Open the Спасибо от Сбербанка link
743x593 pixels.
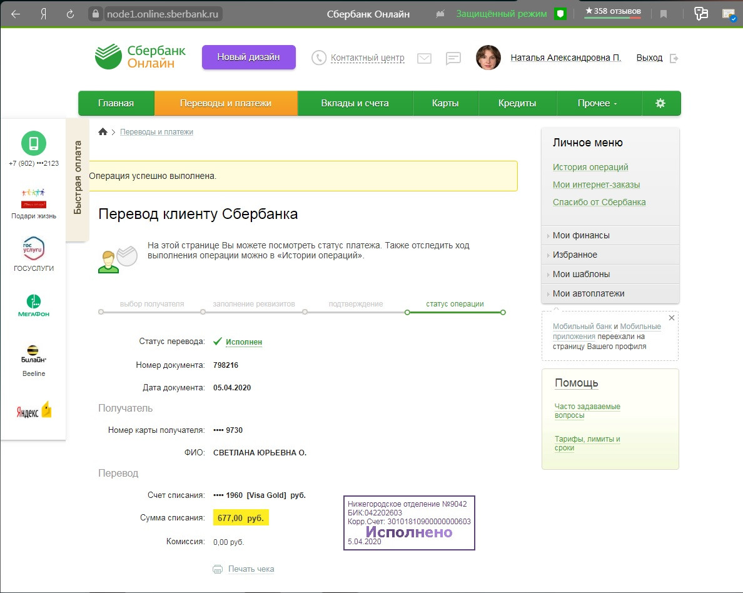599,202
